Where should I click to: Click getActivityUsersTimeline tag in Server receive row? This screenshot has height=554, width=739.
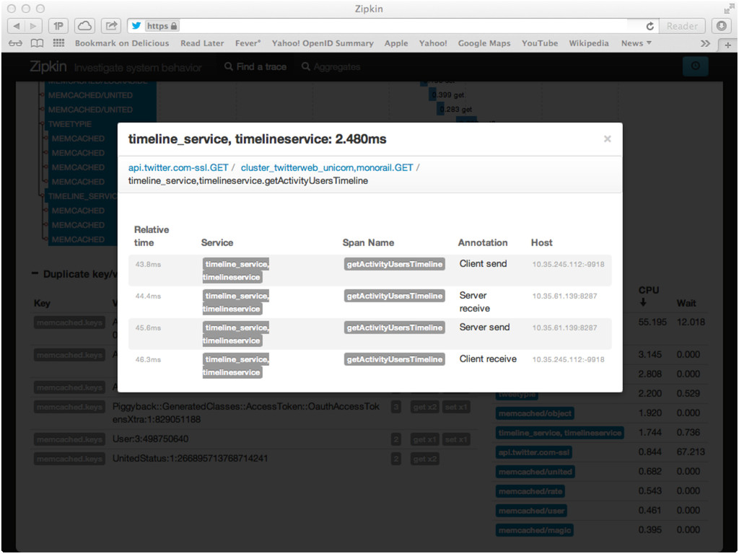pos(394,296)
